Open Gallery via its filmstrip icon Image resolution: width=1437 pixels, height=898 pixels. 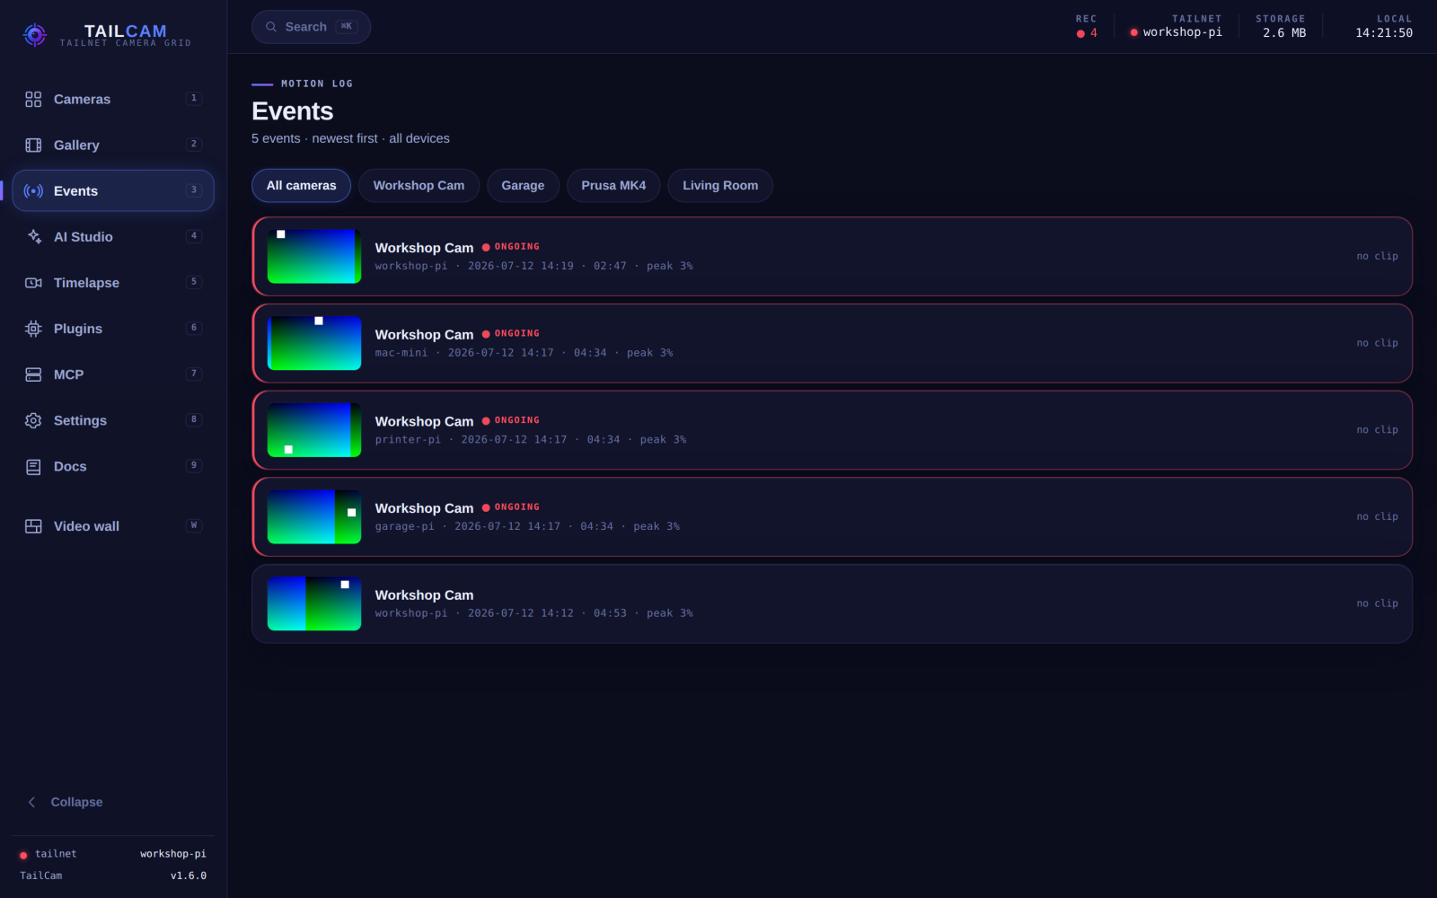[x=33, y=145]
